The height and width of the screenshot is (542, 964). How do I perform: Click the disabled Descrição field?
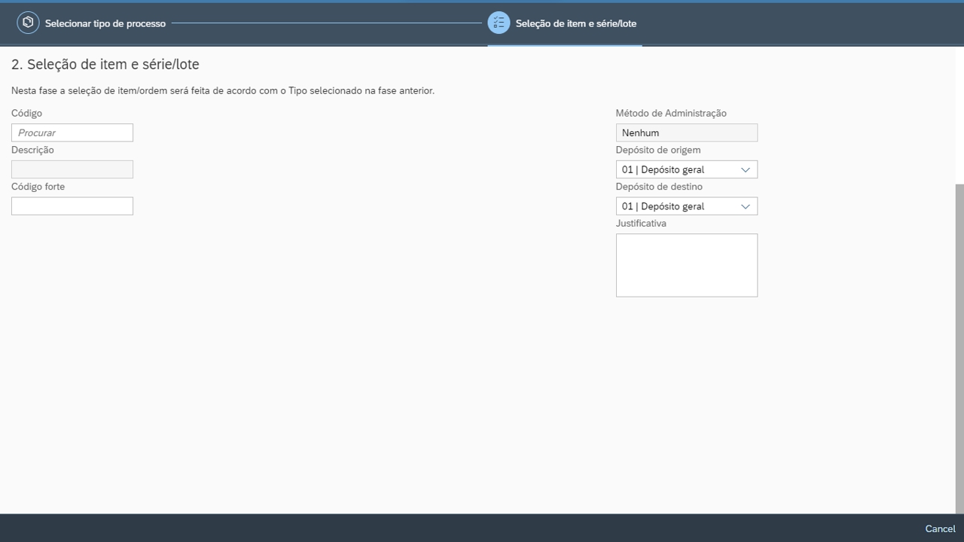click(x=72, y=169)
